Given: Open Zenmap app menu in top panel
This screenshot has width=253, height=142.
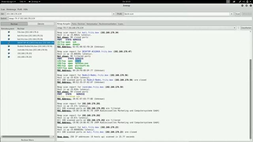Looking at the screenshot, I should point(34,2).
